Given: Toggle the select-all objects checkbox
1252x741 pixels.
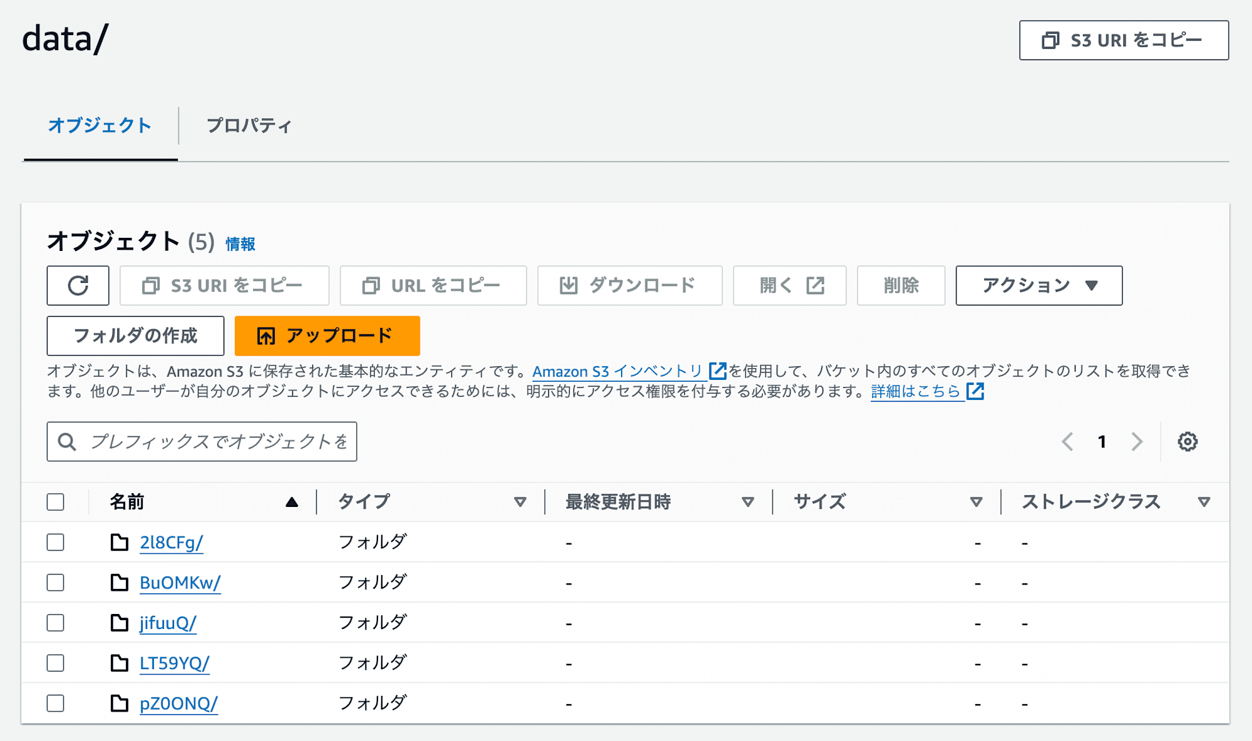Looking at the screenshot, I should click(x=56, y=502).
